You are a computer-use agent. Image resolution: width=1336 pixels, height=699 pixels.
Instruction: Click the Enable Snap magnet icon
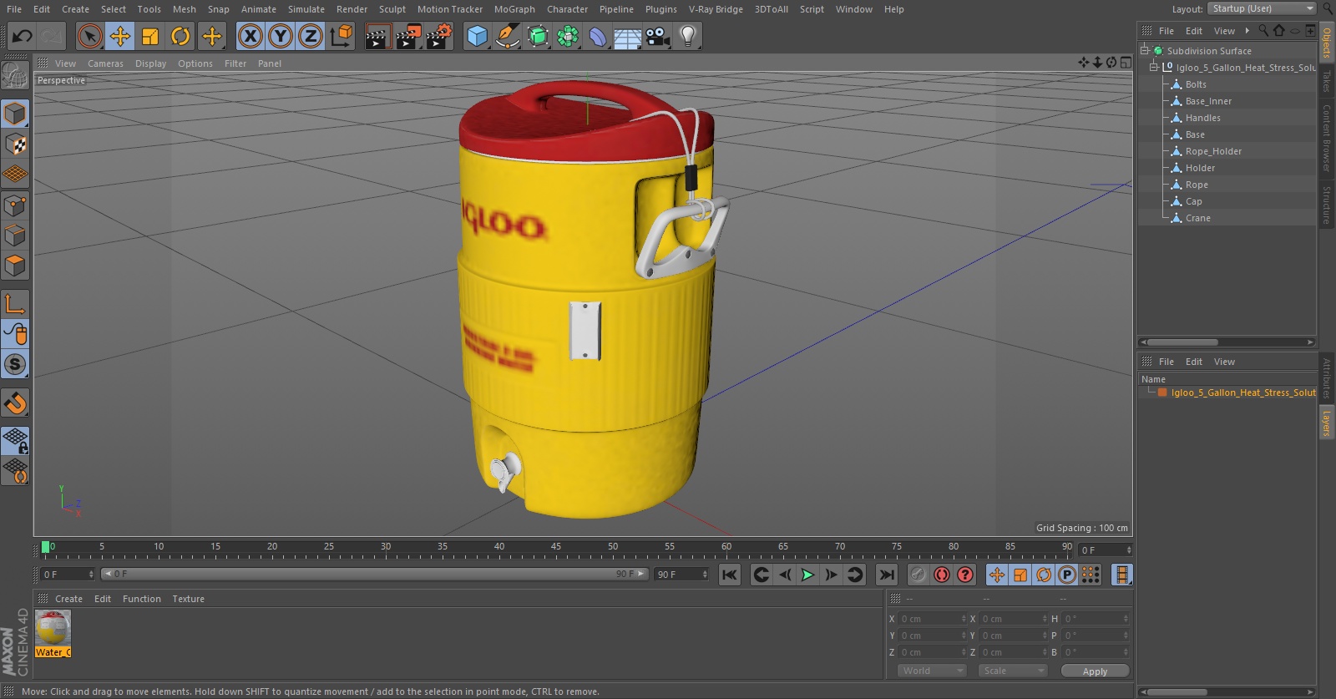(15, 403)
